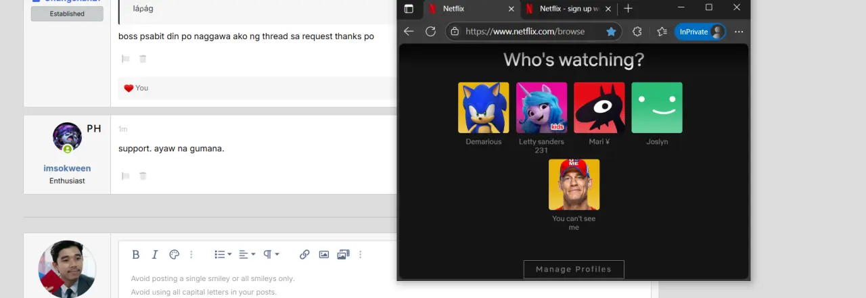Select the Letty sanders 231 kids profile
This screenshot has width=866, height=298.
tap(541, 108)
